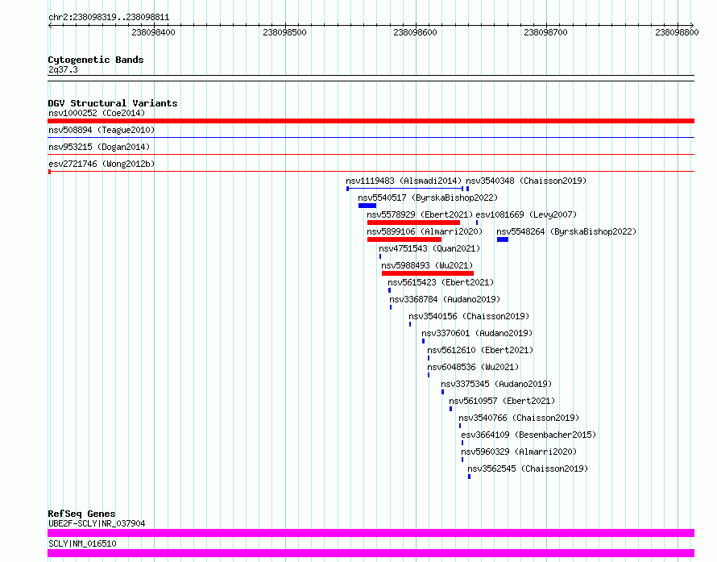
Task: Select the thick red nsv1000252 variant bar
Action: coord(371,121)
